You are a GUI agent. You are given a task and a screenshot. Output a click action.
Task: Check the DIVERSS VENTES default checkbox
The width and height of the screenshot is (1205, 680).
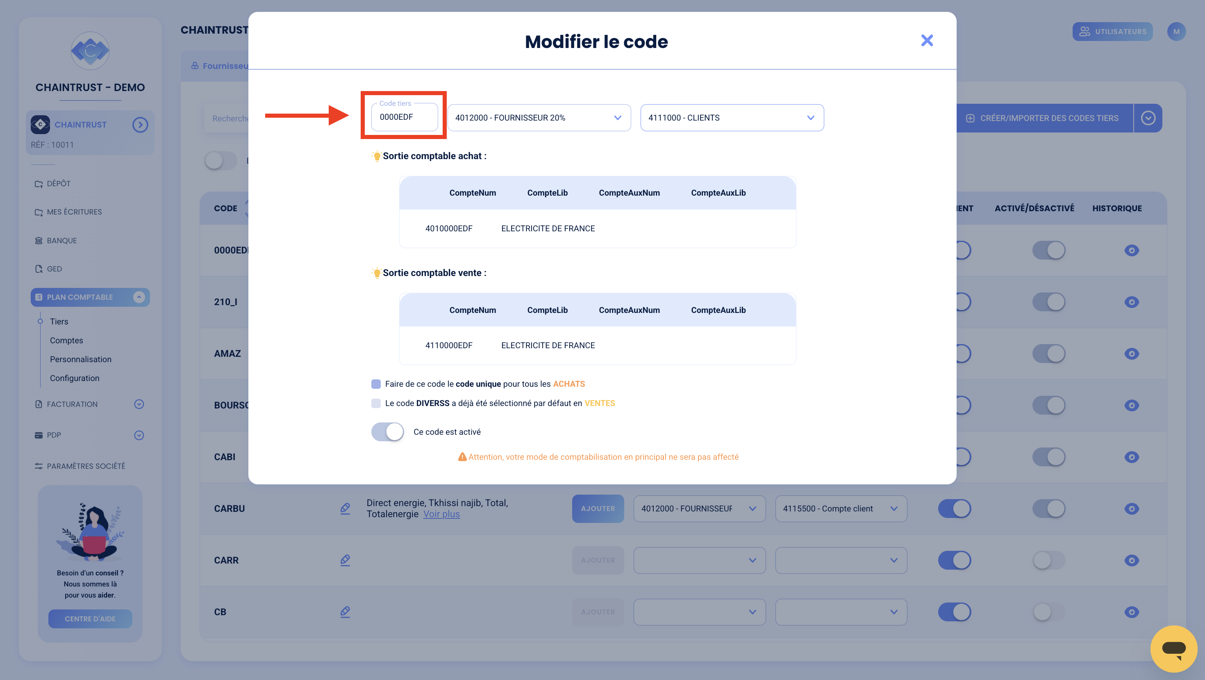375,403
